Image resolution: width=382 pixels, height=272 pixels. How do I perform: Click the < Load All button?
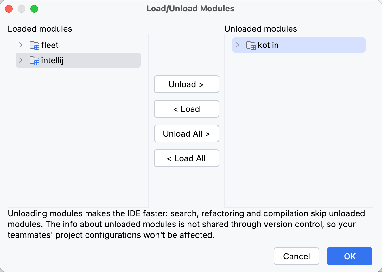click(x=186, y=158)
